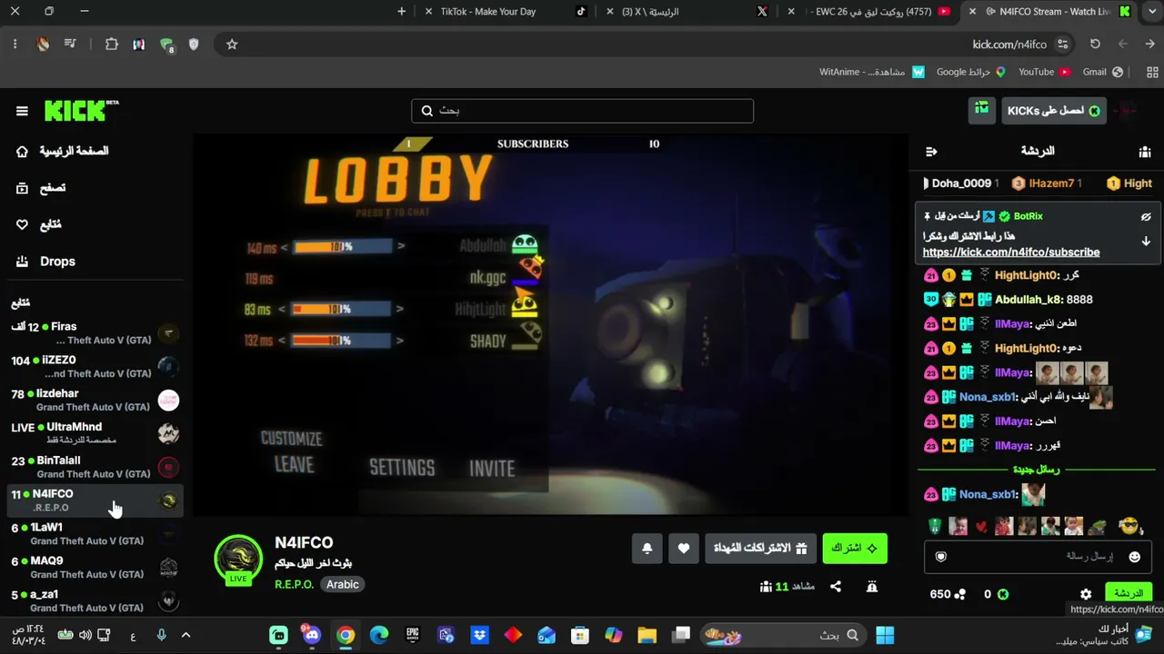This screenshot has width=1164, height=654.
Task: Open iiZEZO channel in followed list
Action: click(95, 367)
